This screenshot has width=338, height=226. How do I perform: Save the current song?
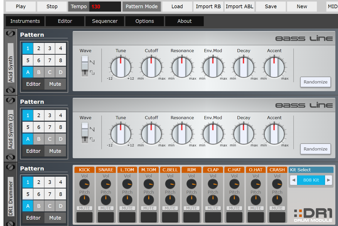[271, 7]
